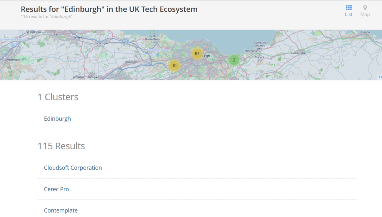
Task: Open the Cerec Pro result
Action: click(x=56, y=189)
